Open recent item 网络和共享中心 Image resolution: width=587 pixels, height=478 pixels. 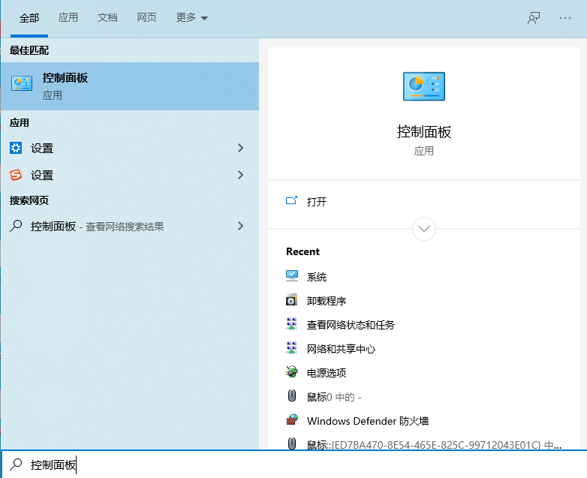(x=341, y=349)
